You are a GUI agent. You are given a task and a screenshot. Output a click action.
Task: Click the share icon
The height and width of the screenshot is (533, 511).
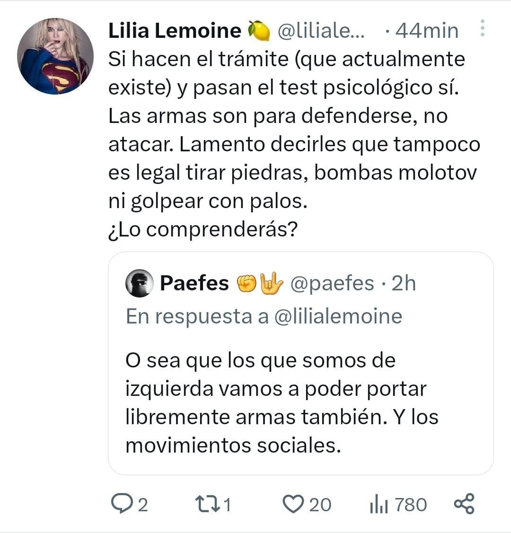pyautogui.click(x=464, y=504)
